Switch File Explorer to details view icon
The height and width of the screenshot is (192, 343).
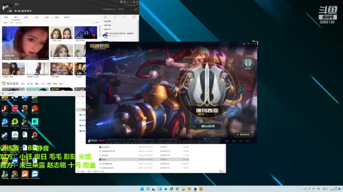[x=220, y=172]
